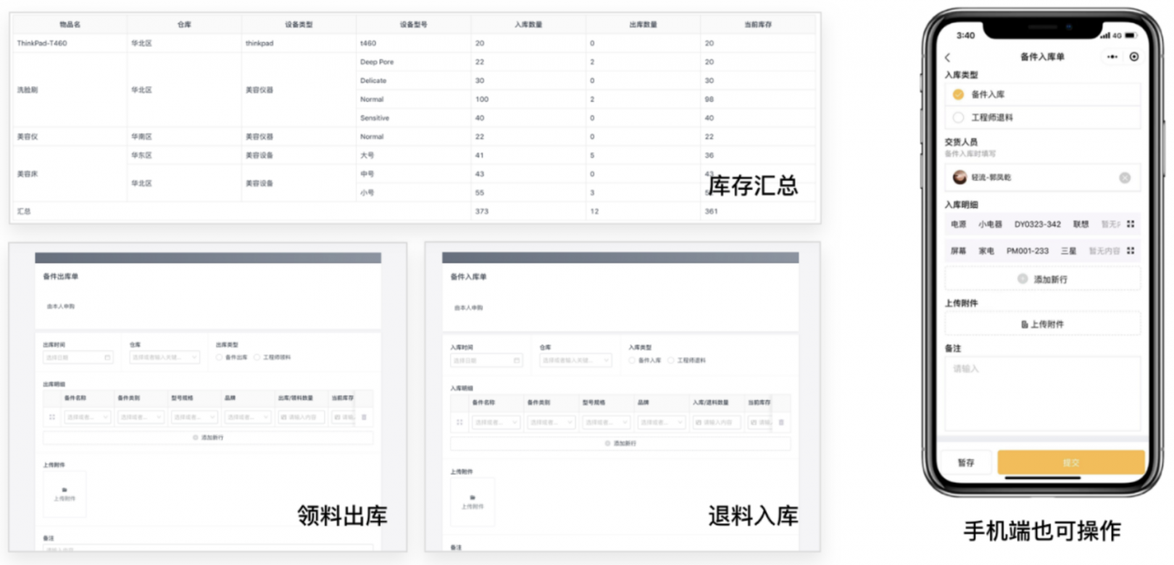Screen dimensions: 1174x565
Task: Click 添加新行 in the phone form
Action: point(1043,279)
